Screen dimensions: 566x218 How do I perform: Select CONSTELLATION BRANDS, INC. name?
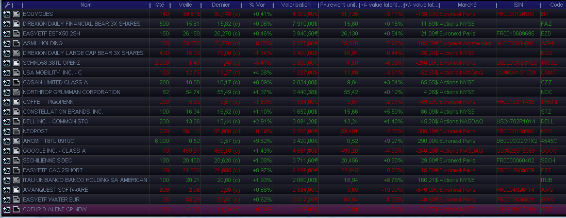pos(63,112)
